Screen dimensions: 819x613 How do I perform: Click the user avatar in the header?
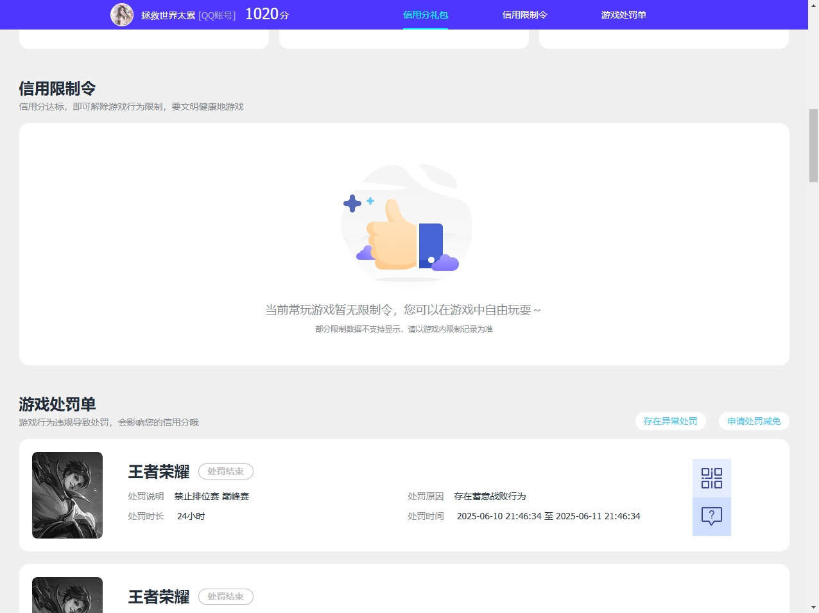pyautogui.click(x=122, y=15)
